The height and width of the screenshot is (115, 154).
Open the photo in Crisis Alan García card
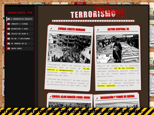pos(70,105)
